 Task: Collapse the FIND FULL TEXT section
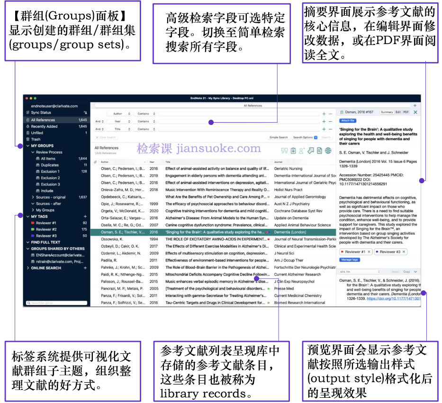[28, 242]
